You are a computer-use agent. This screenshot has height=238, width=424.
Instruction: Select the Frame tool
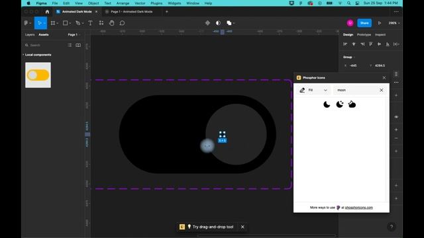coord(53,23)
